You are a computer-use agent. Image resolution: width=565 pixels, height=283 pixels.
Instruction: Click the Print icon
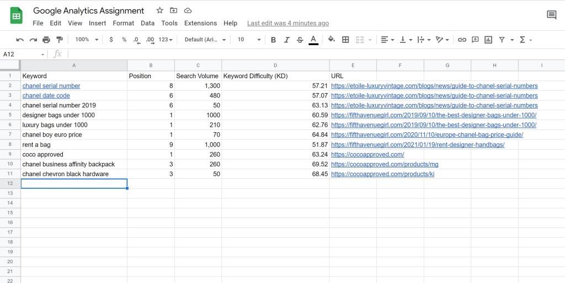pyautogui.click(x=46, y=40)
